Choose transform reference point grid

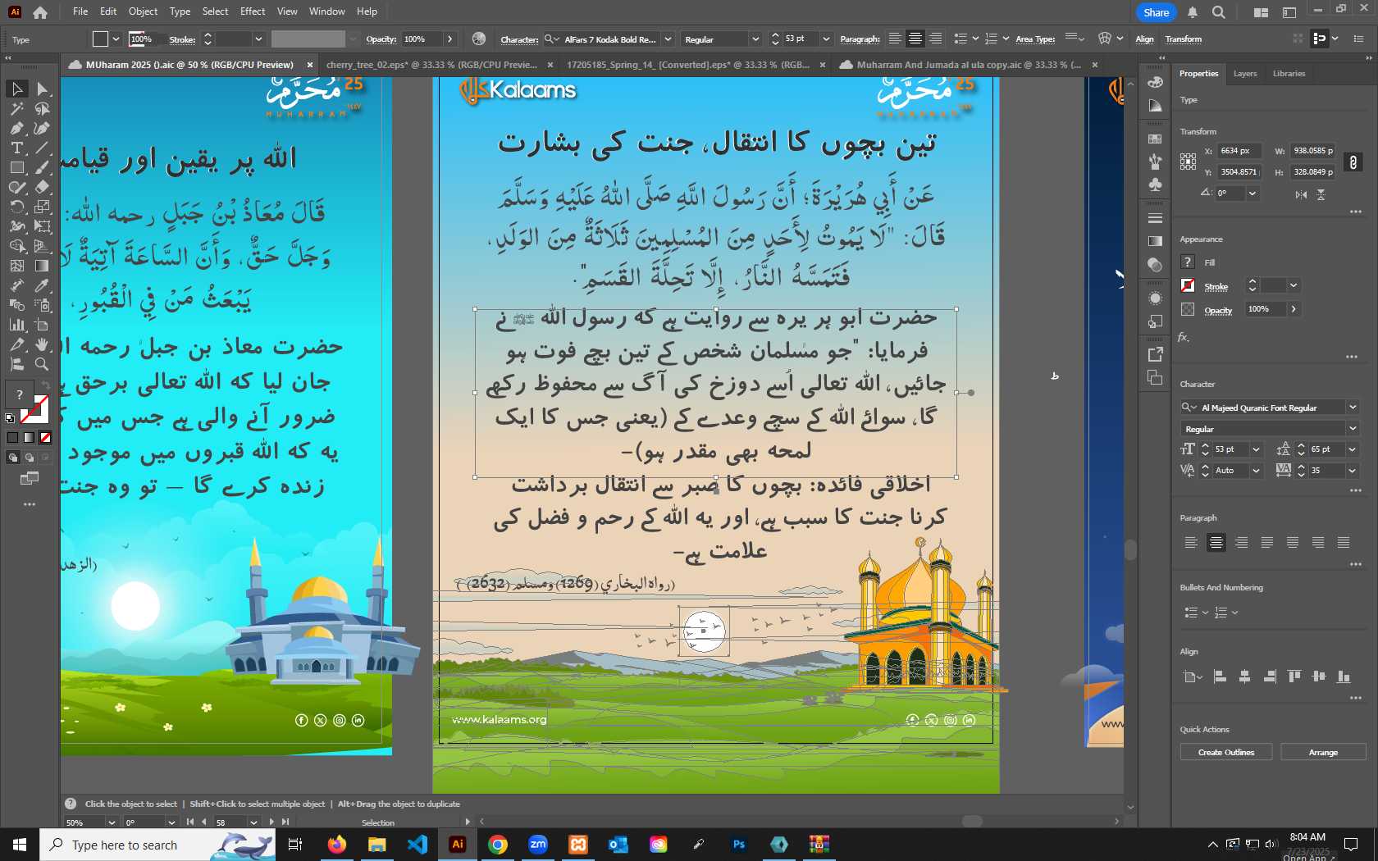click(1188, 162)
